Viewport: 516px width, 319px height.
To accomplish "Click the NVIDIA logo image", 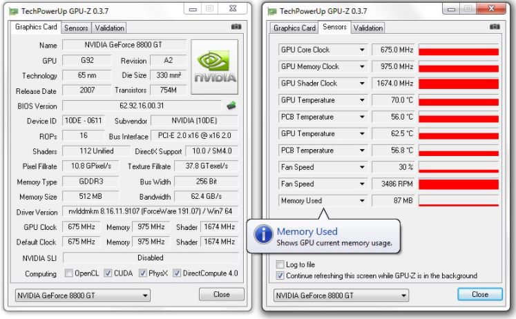I will coord(214,66).
